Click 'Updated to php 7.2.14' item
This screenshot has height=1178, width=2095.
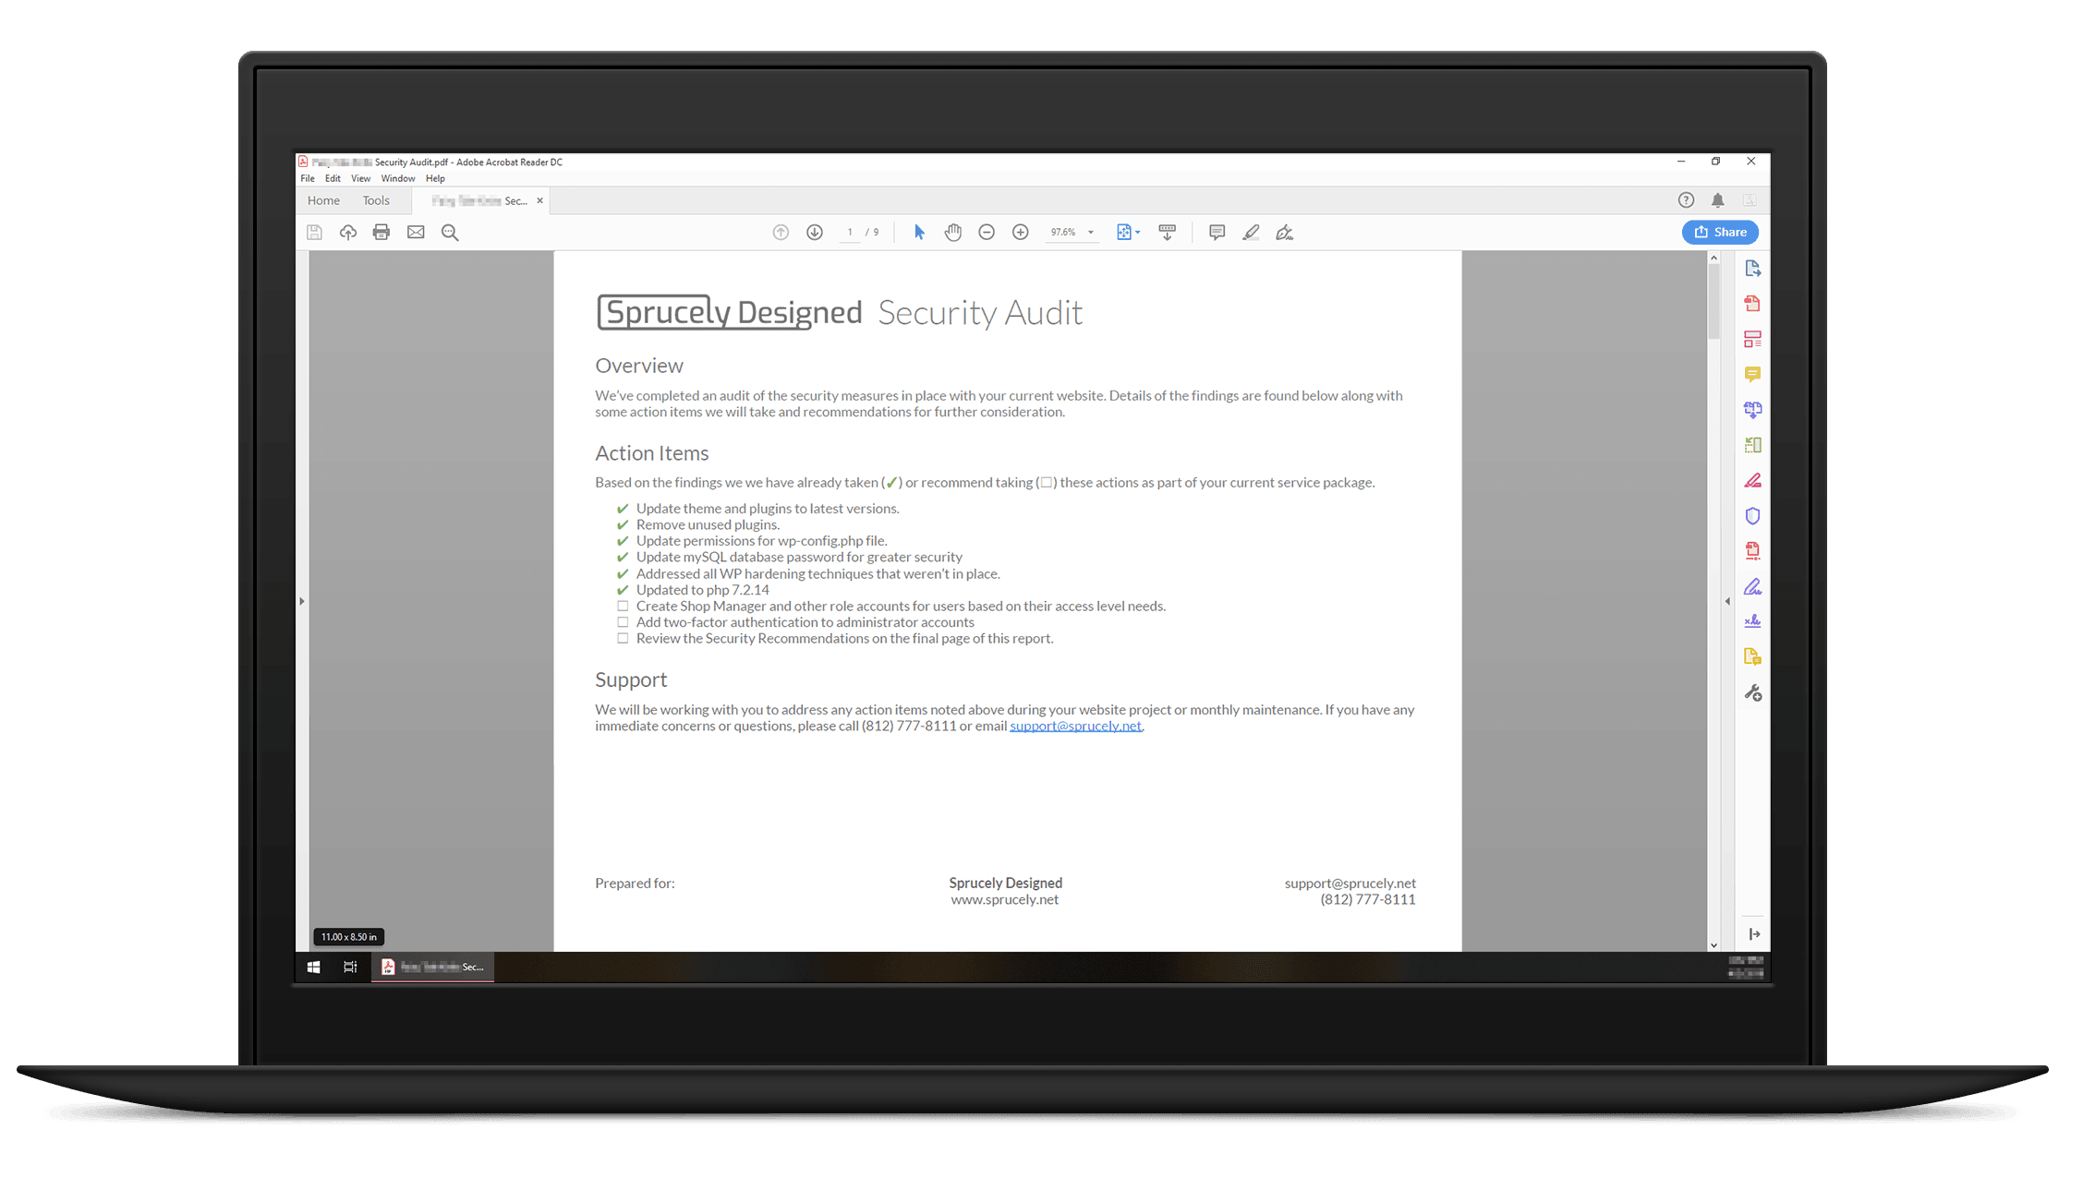[x=702, y=590]
